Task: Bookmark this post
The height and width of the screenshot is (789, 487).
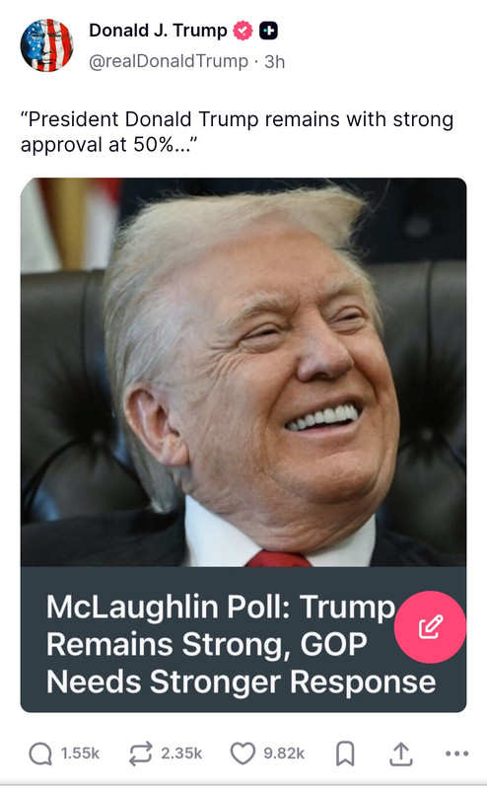Action: pyautogui.click(x=345, y=753)
